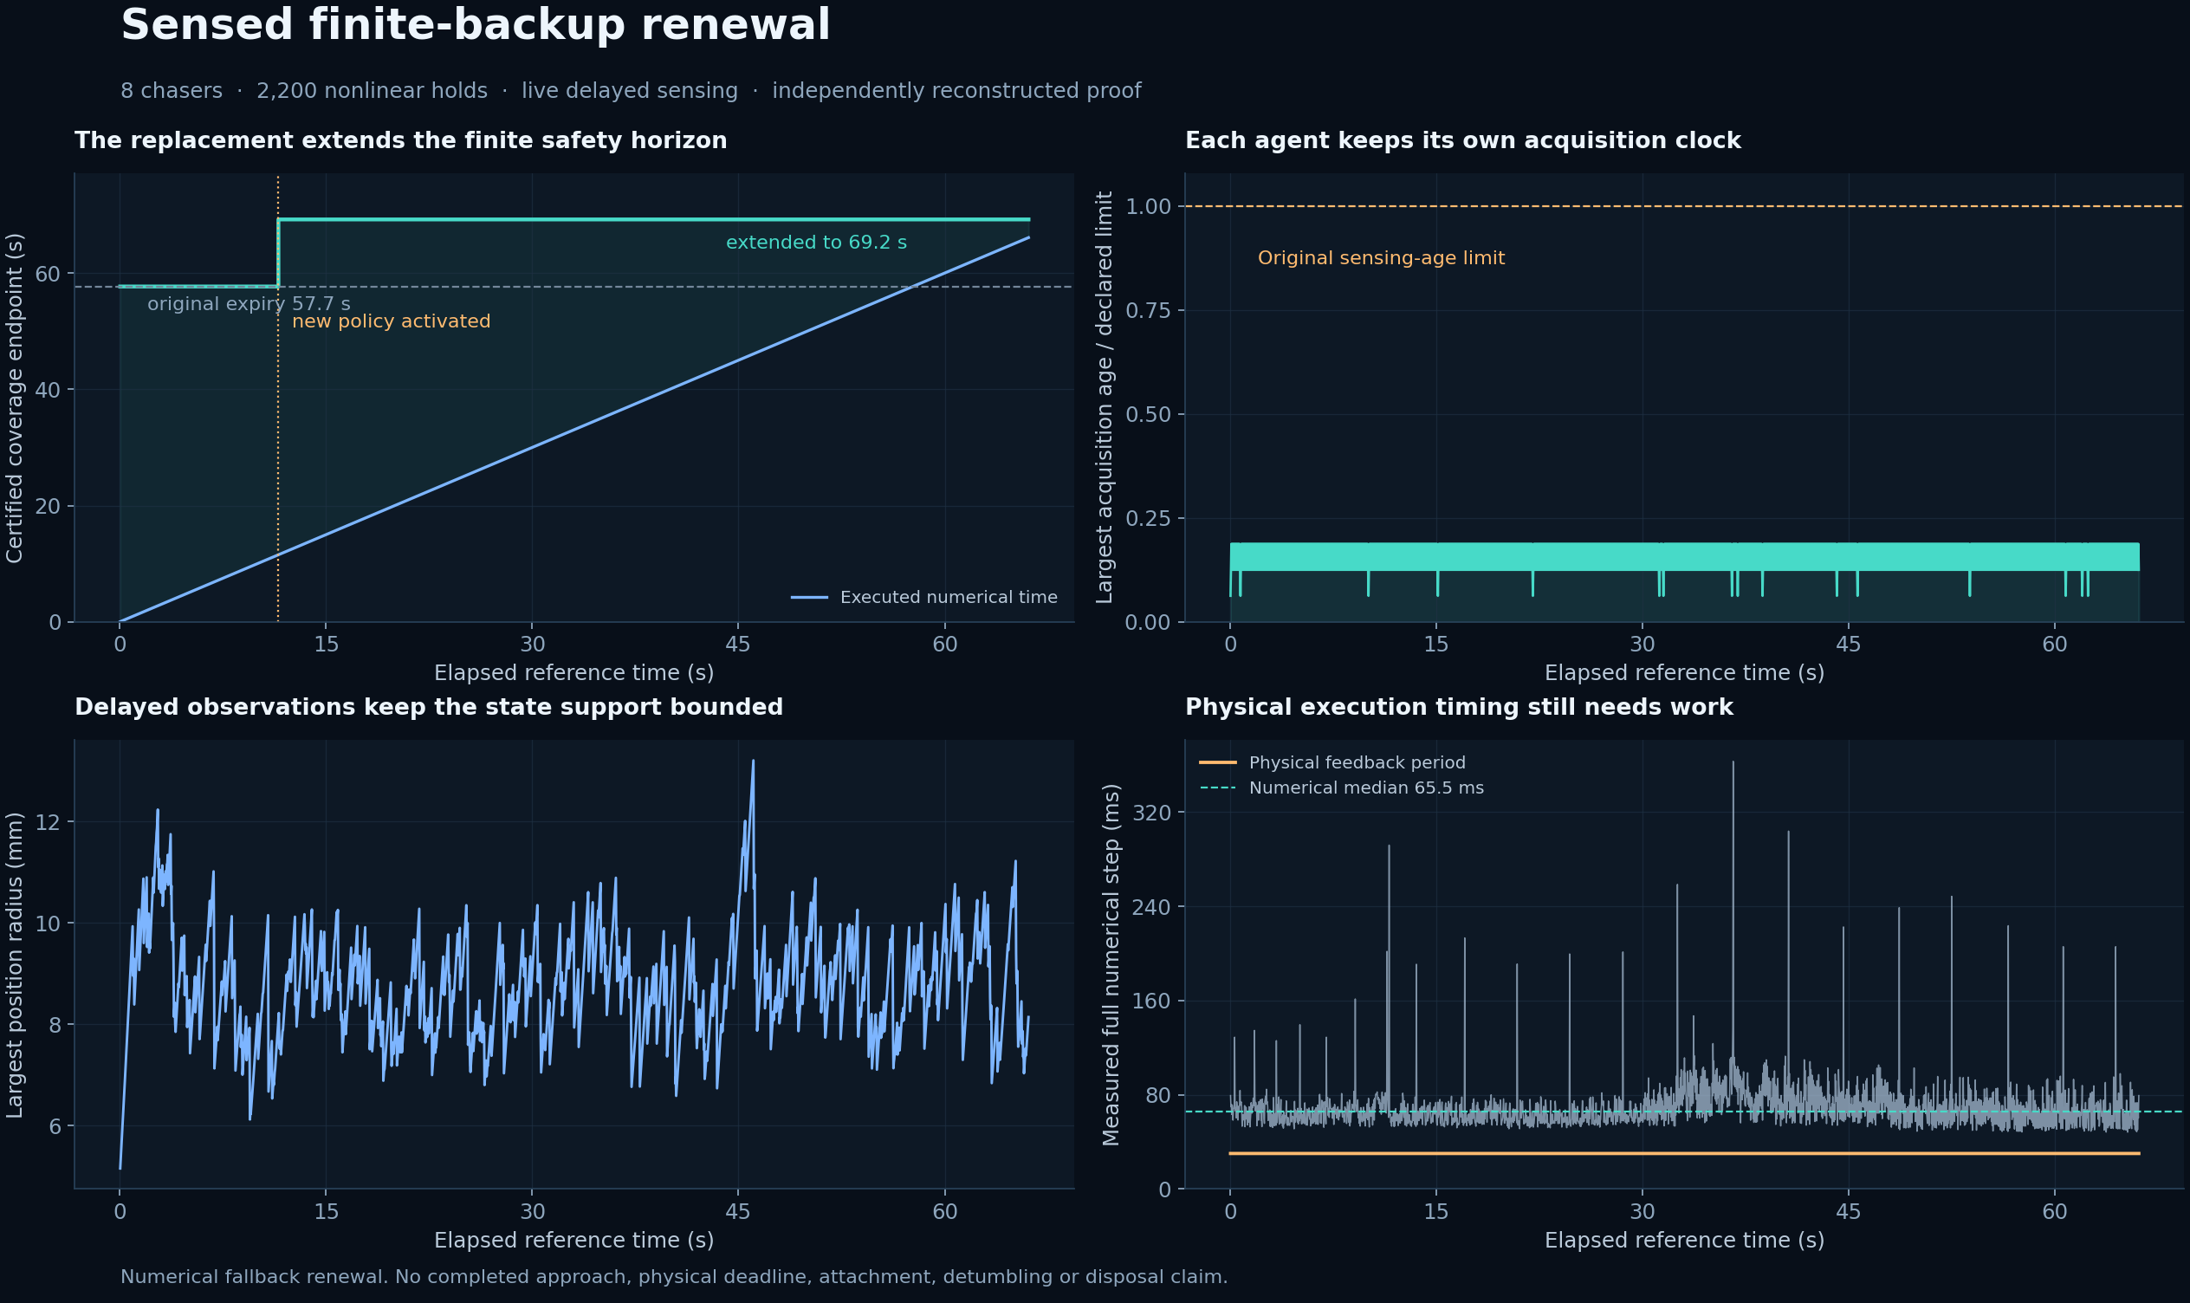Click the highest peak of the position radius curve

[x=752, y=762]
